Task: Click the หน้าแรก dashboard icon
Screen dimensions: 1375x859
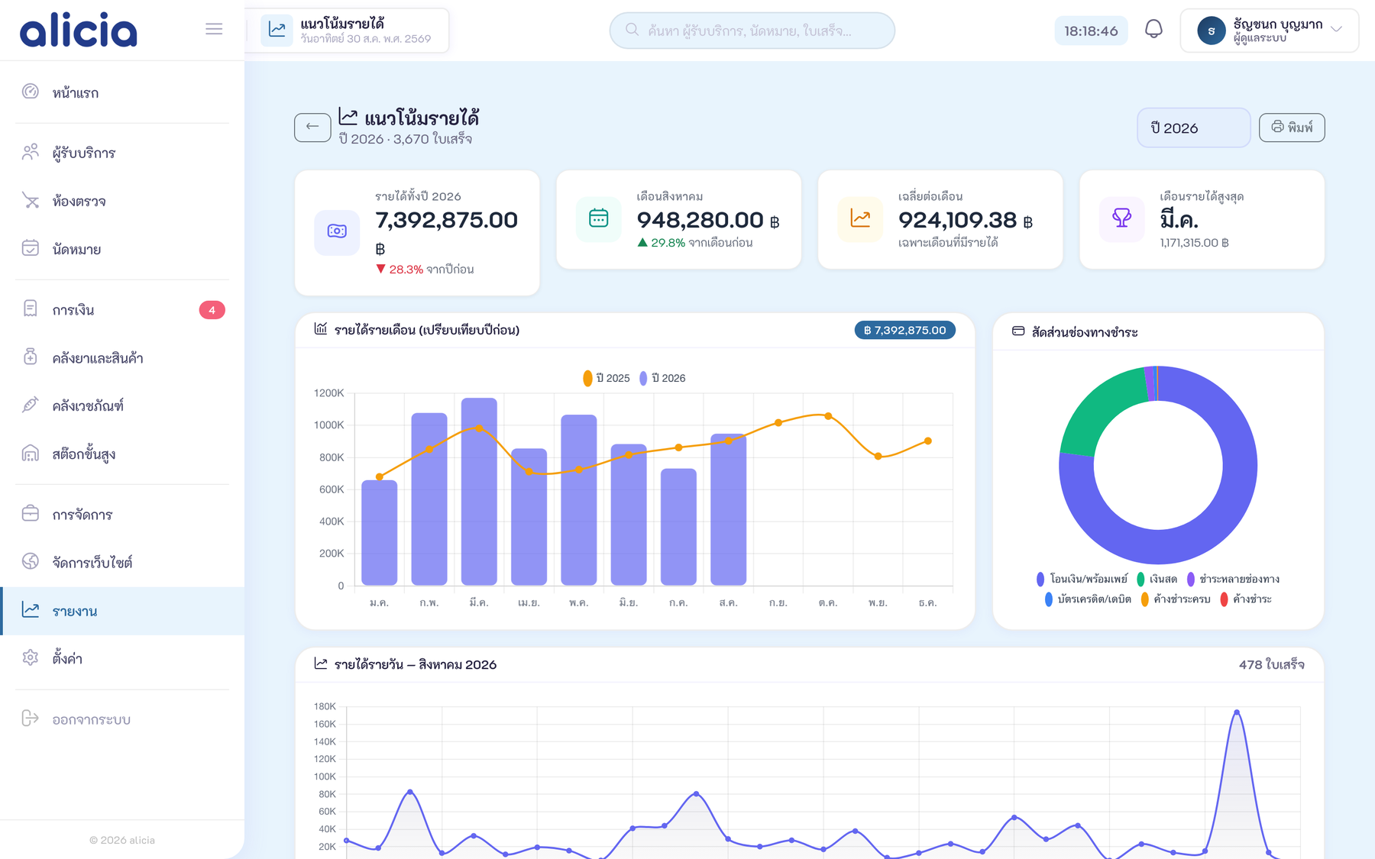Action: (31, 92)
